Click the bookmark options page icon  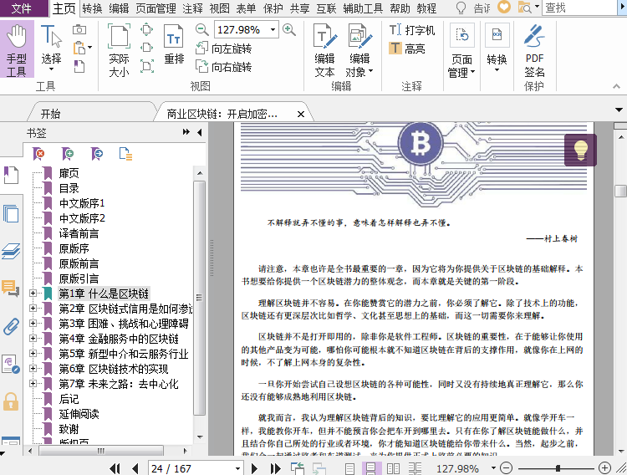click(125, 154)
